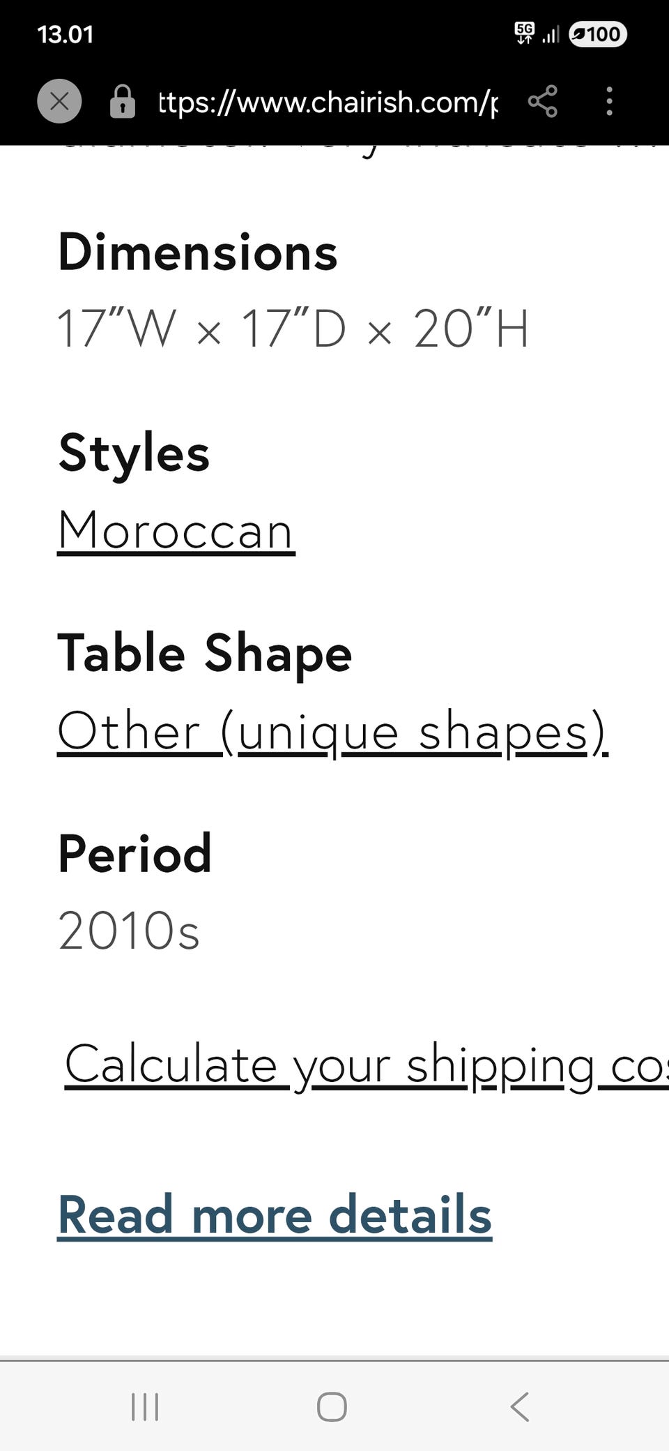Tap the 5G network status icon
Screen dimensions: 669x1451
[x=524, y=32]
